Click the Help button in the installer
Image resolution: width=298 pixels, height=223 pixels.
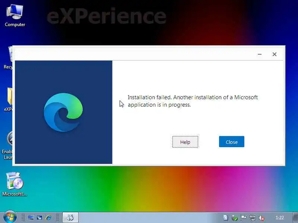(185, 142)
